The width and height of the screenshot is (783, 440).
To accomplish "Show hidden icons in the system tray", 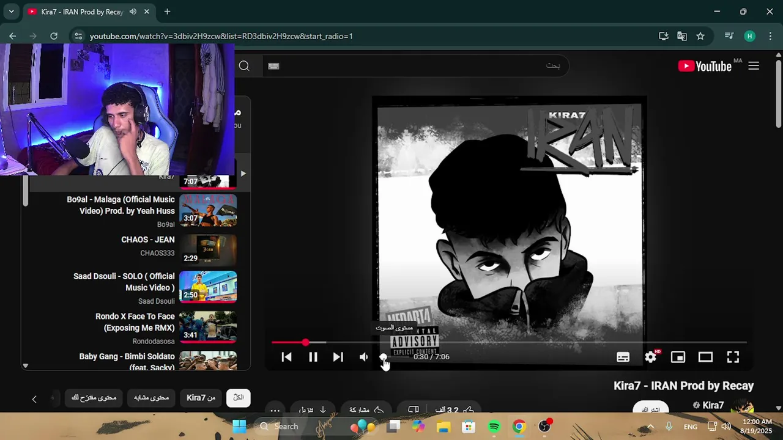I will [650, 427].
